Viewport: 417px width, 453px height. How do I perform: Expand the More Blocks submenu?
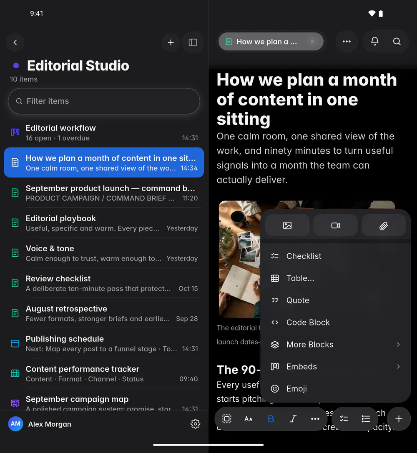click(x=336, y=344)
